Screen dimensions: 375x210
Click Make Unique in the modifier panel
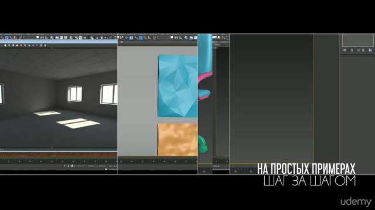point(358,50)
